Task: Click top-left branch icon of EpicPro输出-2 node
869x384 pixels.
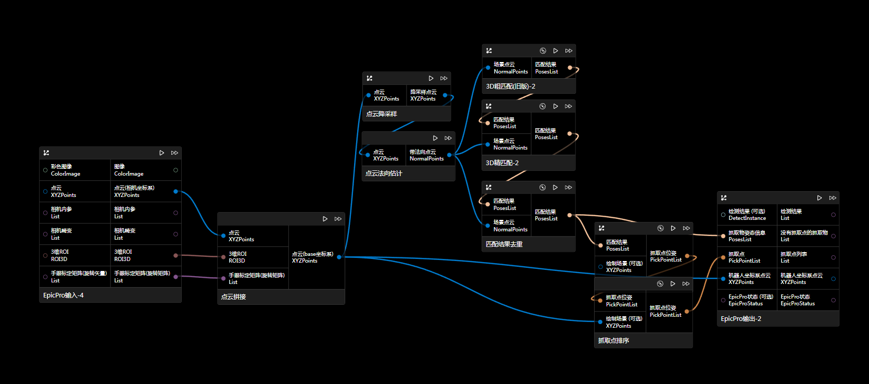Action: point(724,198)
